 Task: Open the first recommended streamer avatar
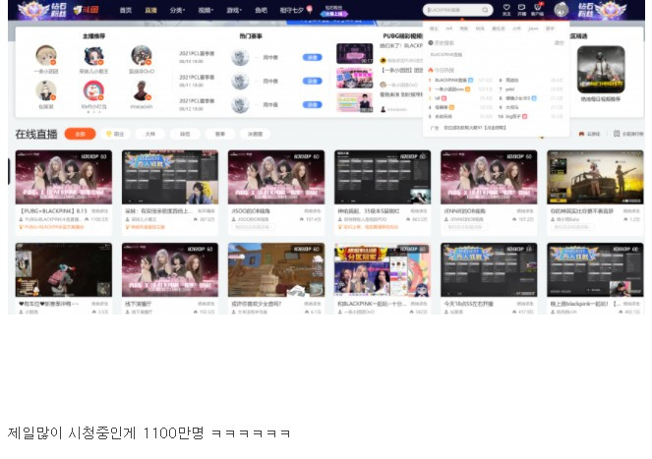46,56
